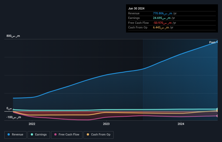222x142 pixels.
Task: Click the Free Cash Flow label in tooltip
Action: coord(138,23)
